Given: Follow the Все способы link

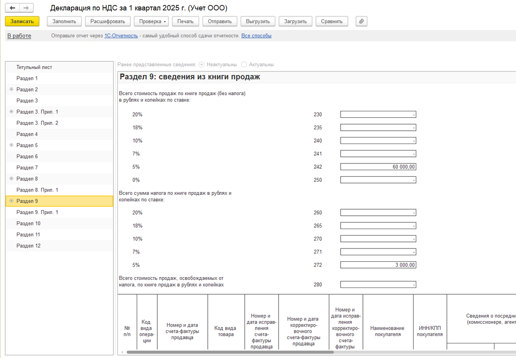Looking at the screenshot, I should [x=256, y=36].
